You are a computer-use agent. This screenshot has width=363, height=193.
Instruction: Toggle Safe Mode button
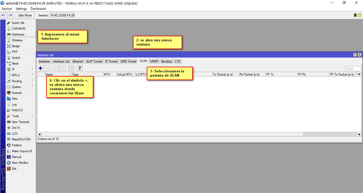click(25, 15)
